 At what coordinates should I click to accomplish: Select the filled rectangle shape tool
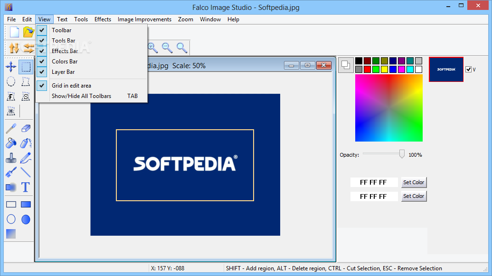26,205
